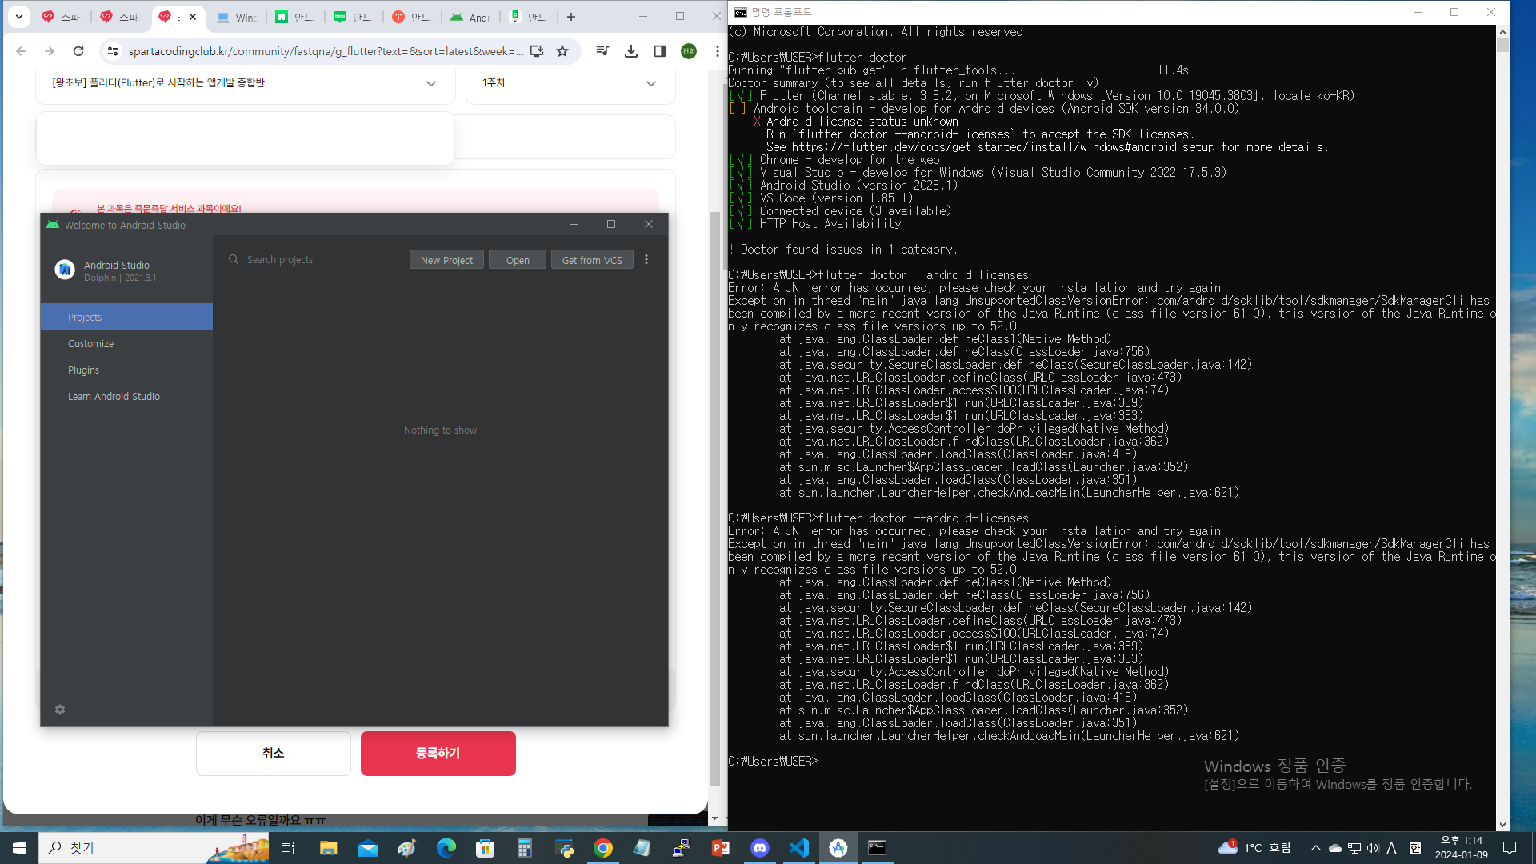Open the Learn Android Studio tab
Viewport: 1536px width, 864px height.
pyautogui.click(x=126, y=396)
